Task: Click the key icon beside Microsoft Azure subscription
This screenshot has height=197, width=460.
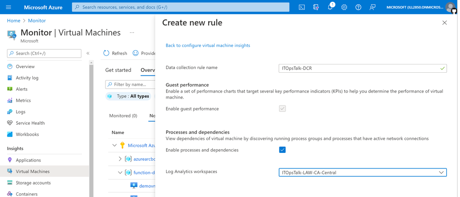Action: (122, 145)
